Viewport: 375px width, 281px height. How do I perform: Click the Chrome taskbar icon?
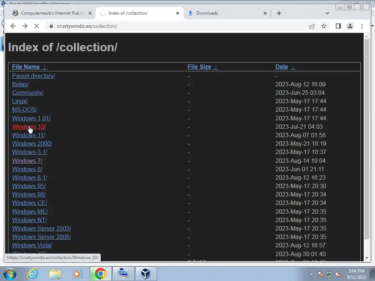coord(101,274)
